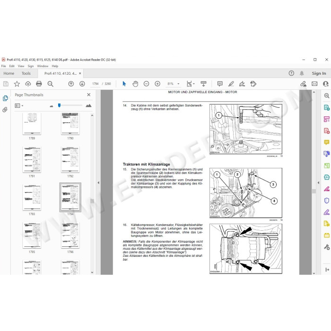
Task: Select page 1796 thumbnail
Action: click(70, 235)
